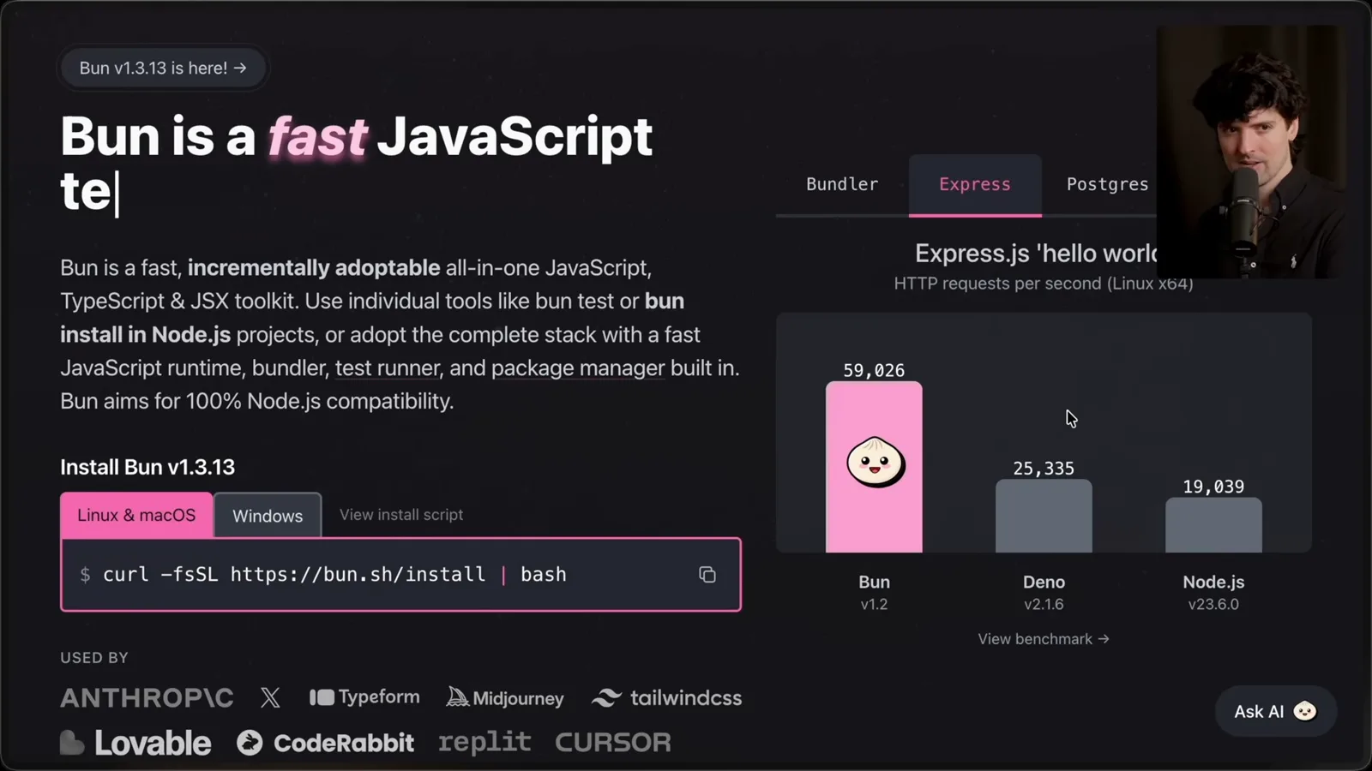This screenshot has height=771, width=1372.
Task: Click Install Bun v1.3.13 heading
Action: [x=147, y=467]
